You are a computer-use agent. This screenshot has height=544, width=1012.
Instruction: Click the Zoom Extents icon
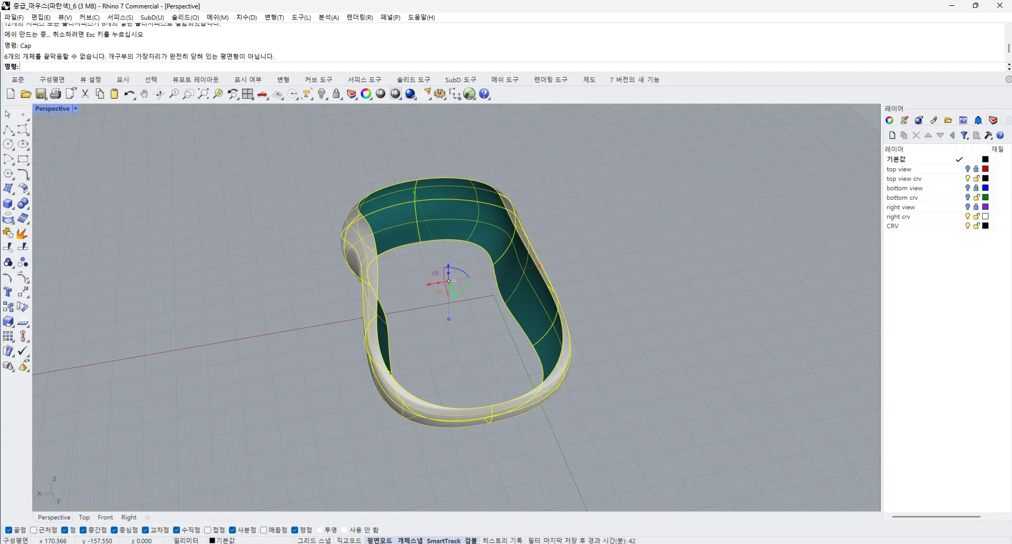(203, 94)
